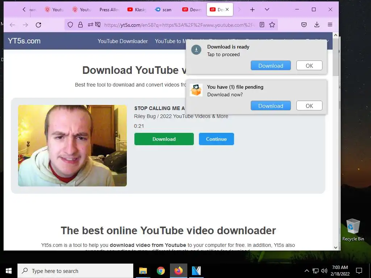Click the video title STOP CALLING ME
This screenshot has height=278, width=371.
(159, 108)
